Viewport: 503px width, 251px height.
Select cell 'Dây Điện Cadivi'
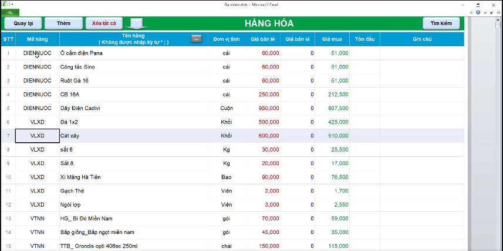pyautogui.click(x=134, y=108)
